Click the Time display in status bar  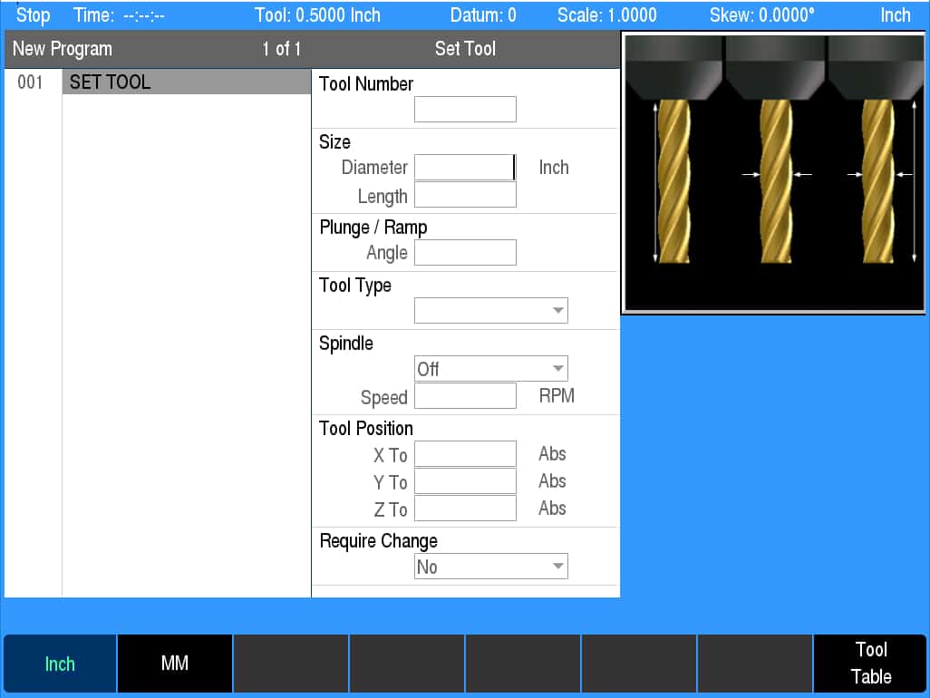pos(119,15)
